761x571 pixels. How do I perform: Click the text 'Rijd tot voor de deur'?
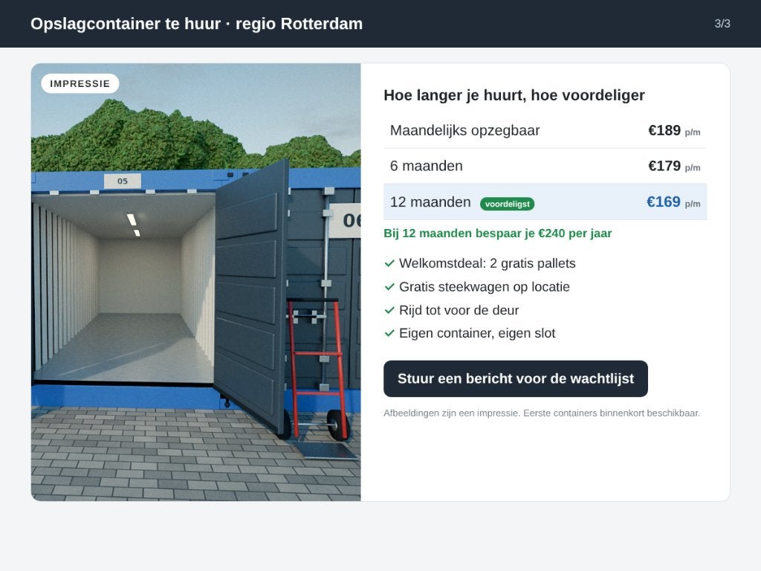(x=459, y=310)
